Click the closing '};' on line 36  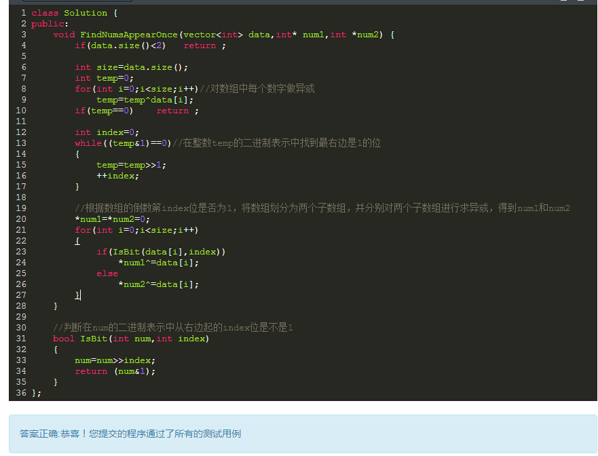36,393
